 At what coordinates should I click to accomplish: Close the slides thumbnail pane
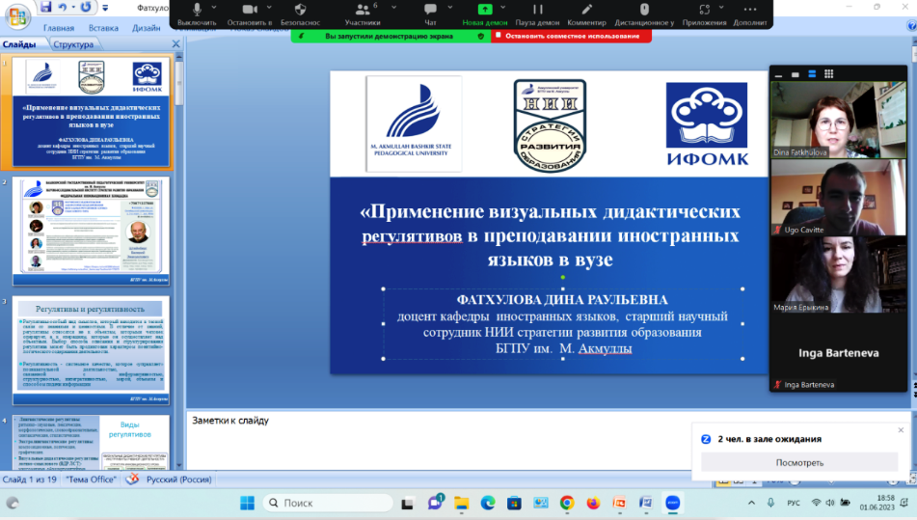click(x=175, y=44)
